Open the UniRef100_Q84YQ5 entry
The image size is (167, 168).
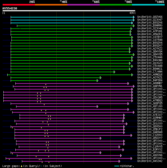pyautogui.click(x=150, y=54)
